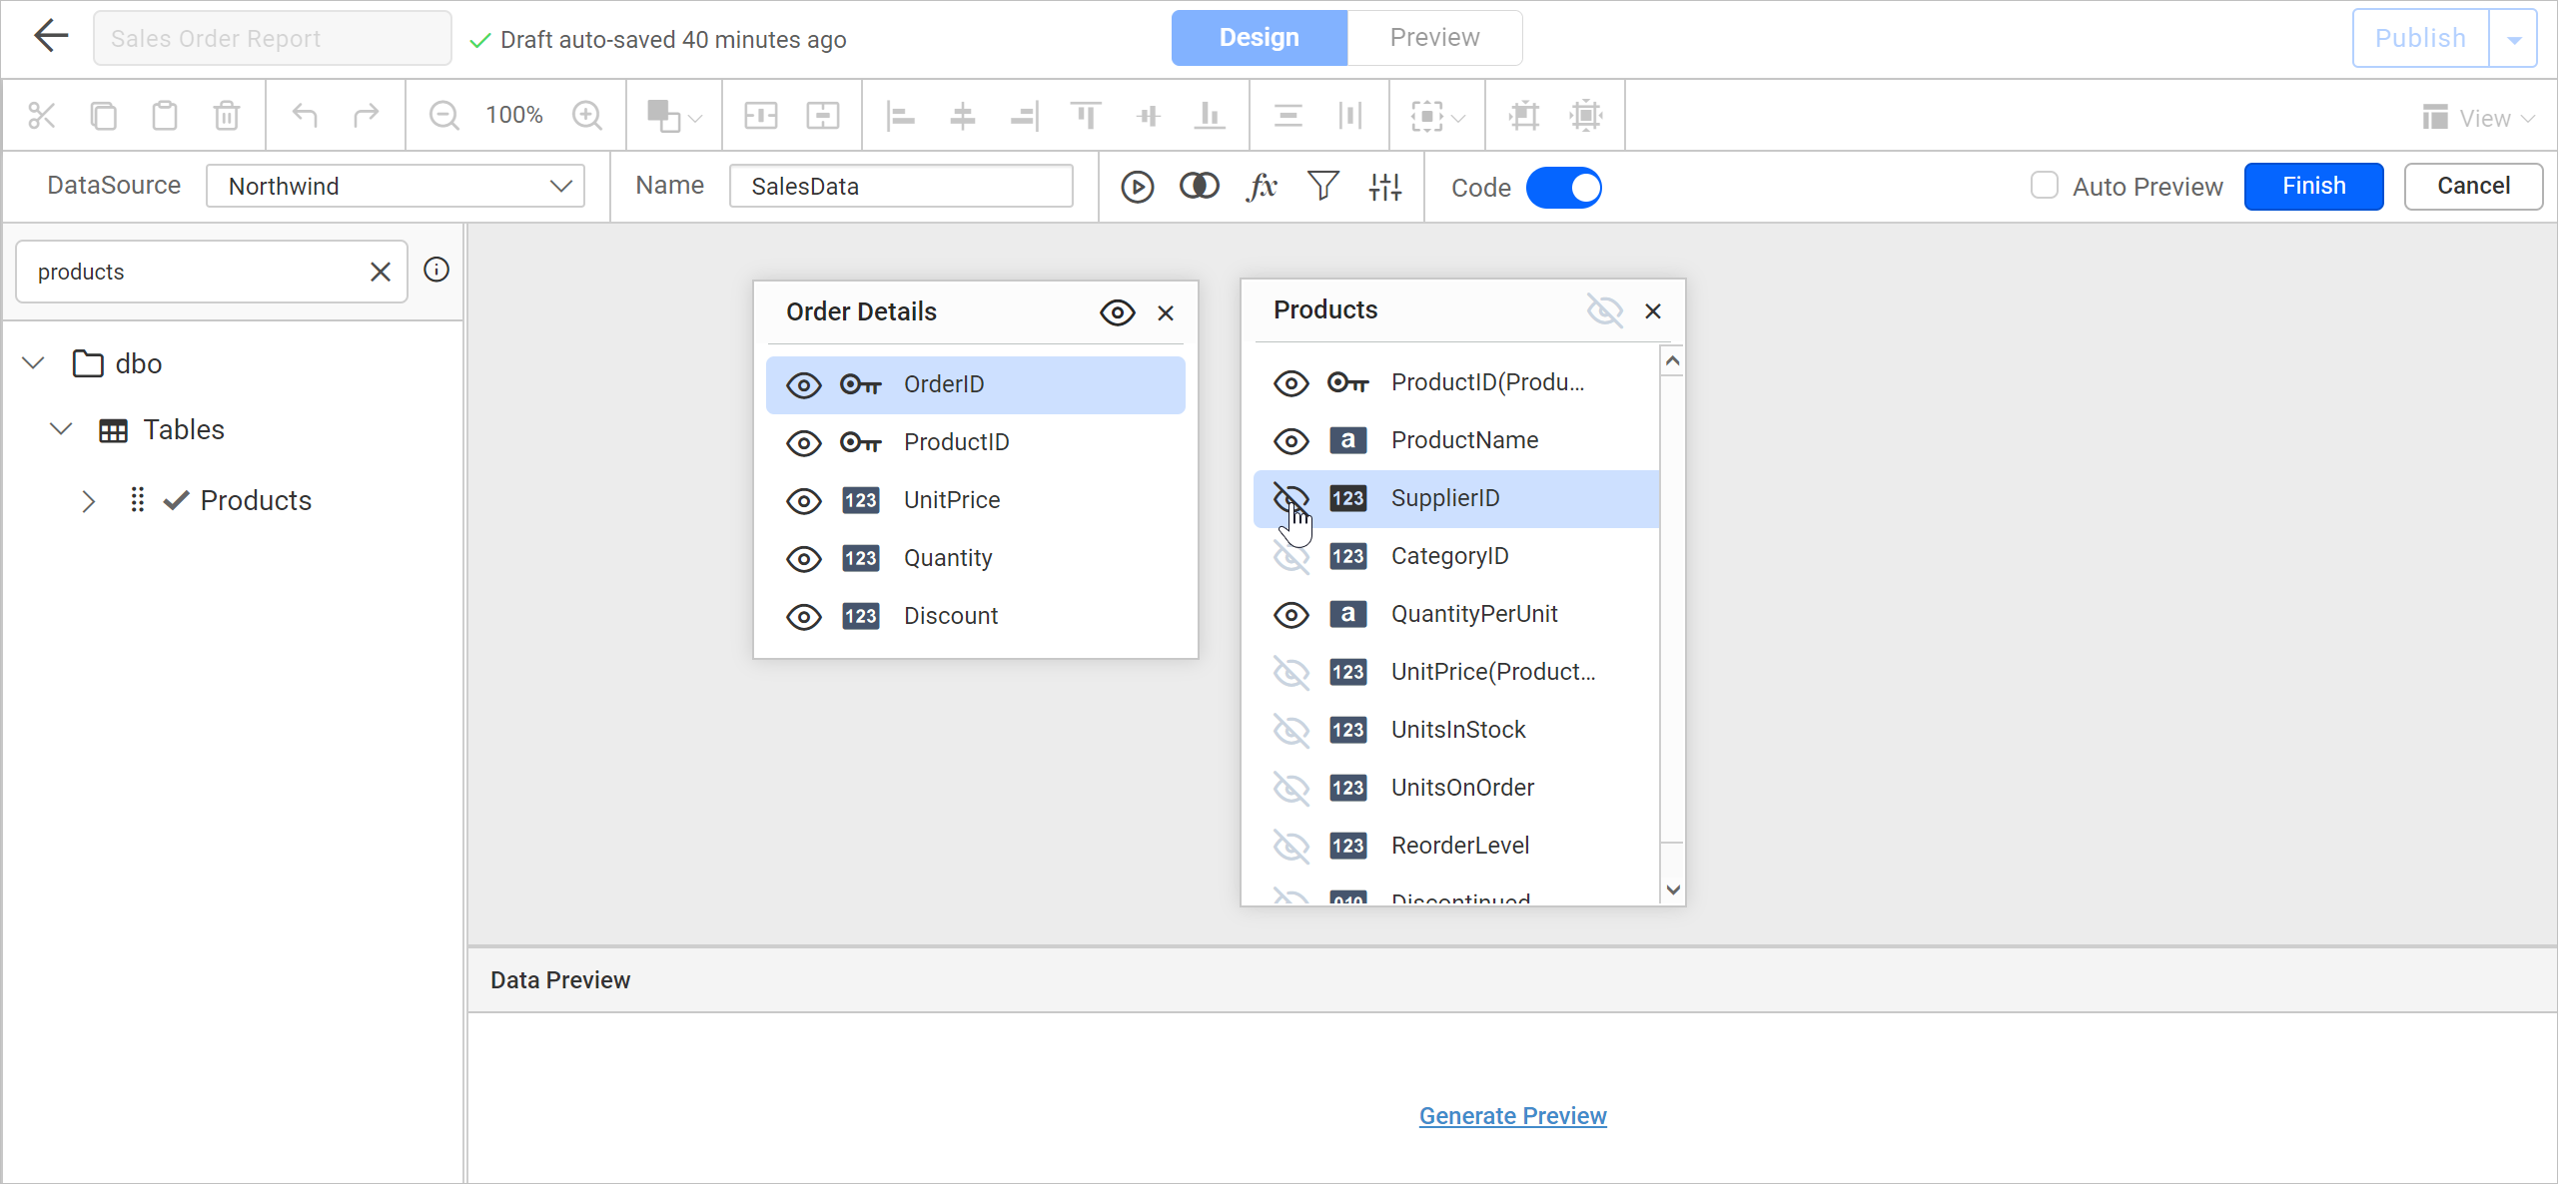Click the Products panel scroll up arrow
The width and height of the screenshot is (2558, 1184).
(x=1673, y=360)
